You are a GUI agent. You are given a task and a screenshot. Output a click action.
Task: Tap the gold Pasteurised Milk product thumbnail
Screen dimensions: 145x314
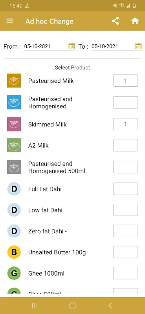coord(14,80)
